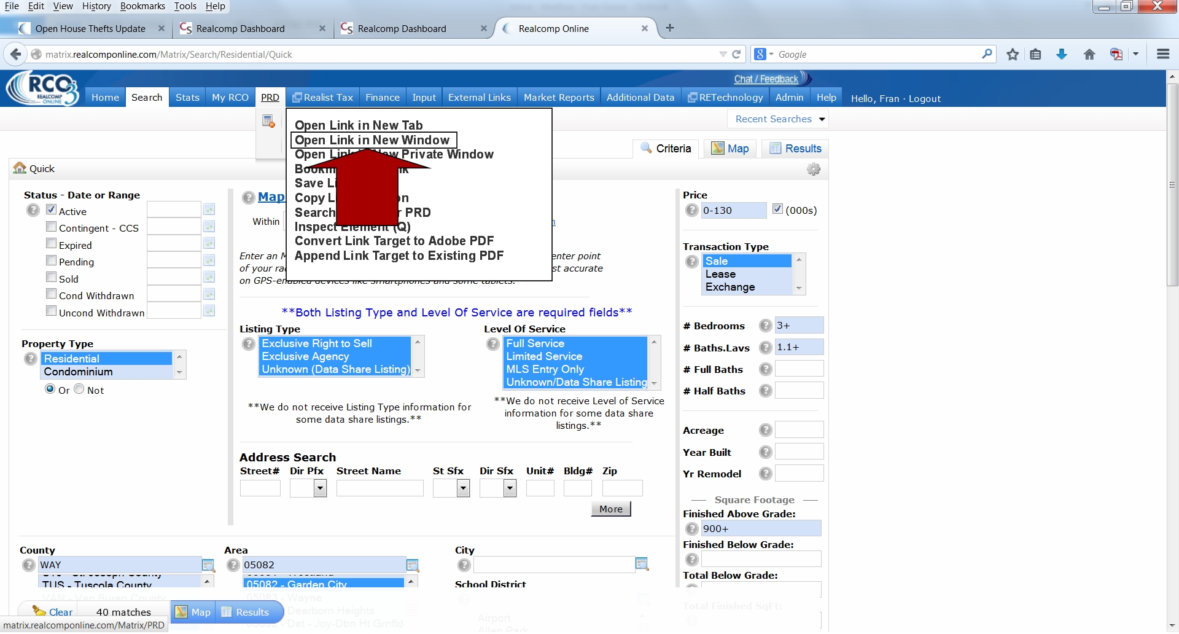1179x634 pixels.
Task: Open the City lookup icon
Action: 642,564
